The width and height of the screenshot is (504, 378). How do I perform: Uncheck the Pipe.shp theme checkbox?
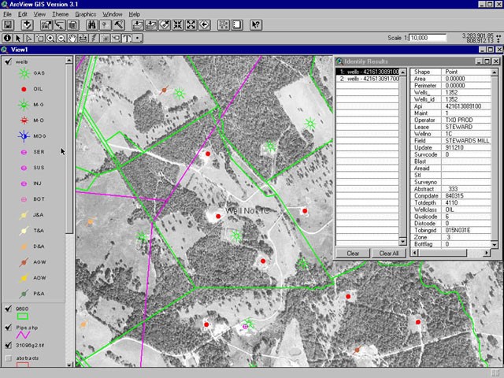point(7,325)
